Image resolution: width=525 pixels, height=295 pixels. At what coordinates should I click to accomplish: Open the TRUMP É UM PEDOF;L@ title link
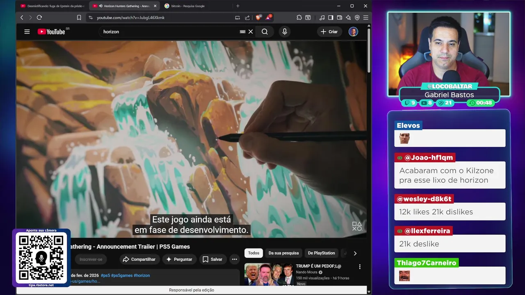coord(318,266)
